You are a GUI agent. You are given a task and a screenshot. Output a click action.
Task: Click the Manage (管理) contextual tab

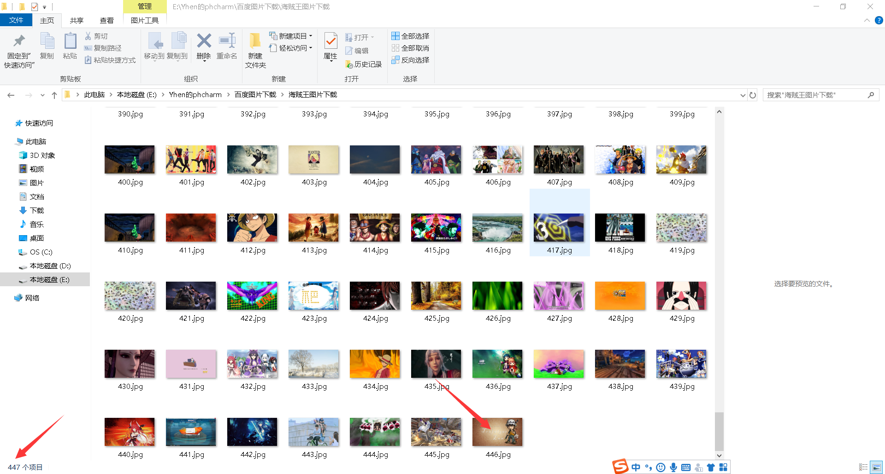[145, 6]
